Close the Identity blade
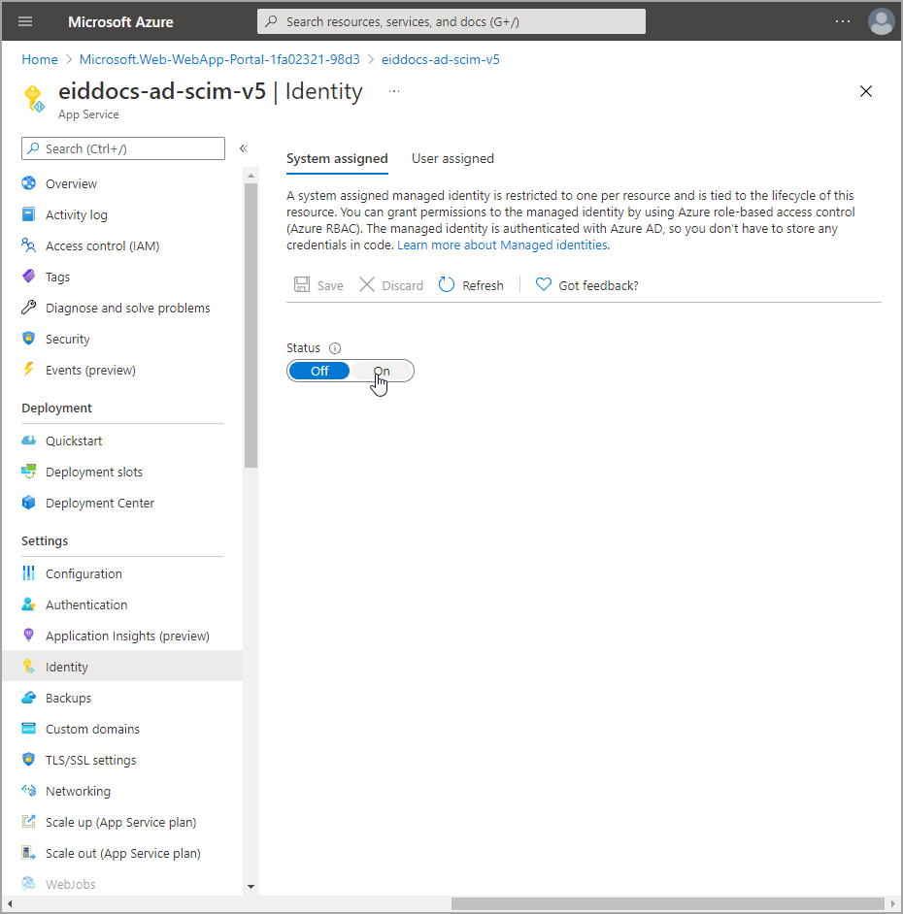903x914 pixels. point(866,92)
